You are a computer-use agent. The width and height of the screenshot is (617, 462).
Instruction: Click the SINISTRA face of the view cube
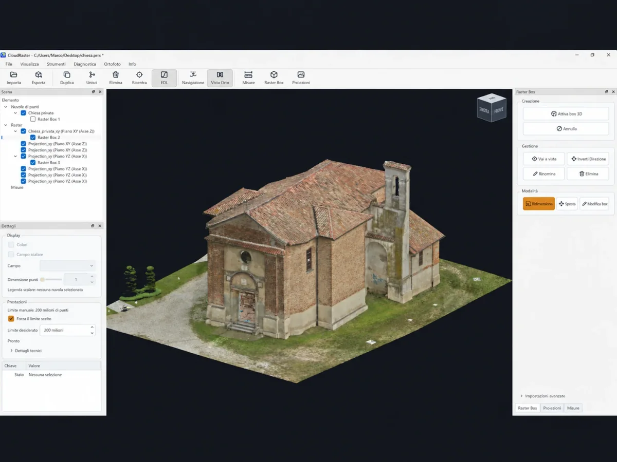(484, 110)
